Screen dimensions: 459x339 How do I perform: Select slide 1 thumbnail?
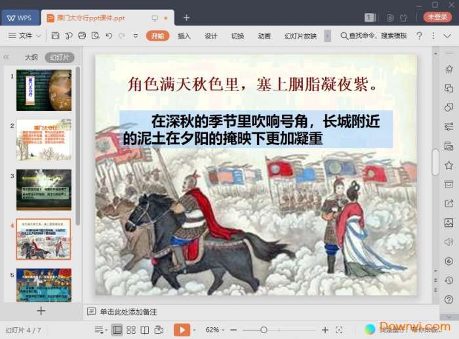tap(44, 90)
